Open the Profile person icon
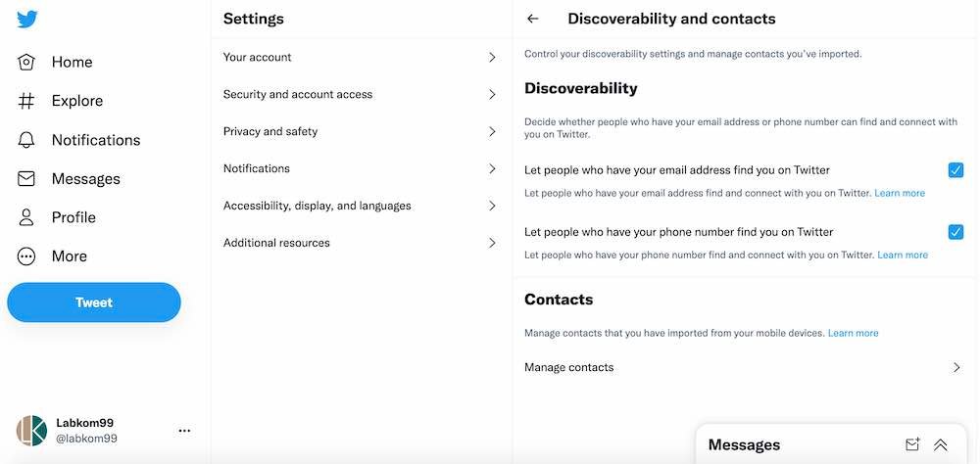980x464 pixels. pyautogui.click(x=26, y=217)
